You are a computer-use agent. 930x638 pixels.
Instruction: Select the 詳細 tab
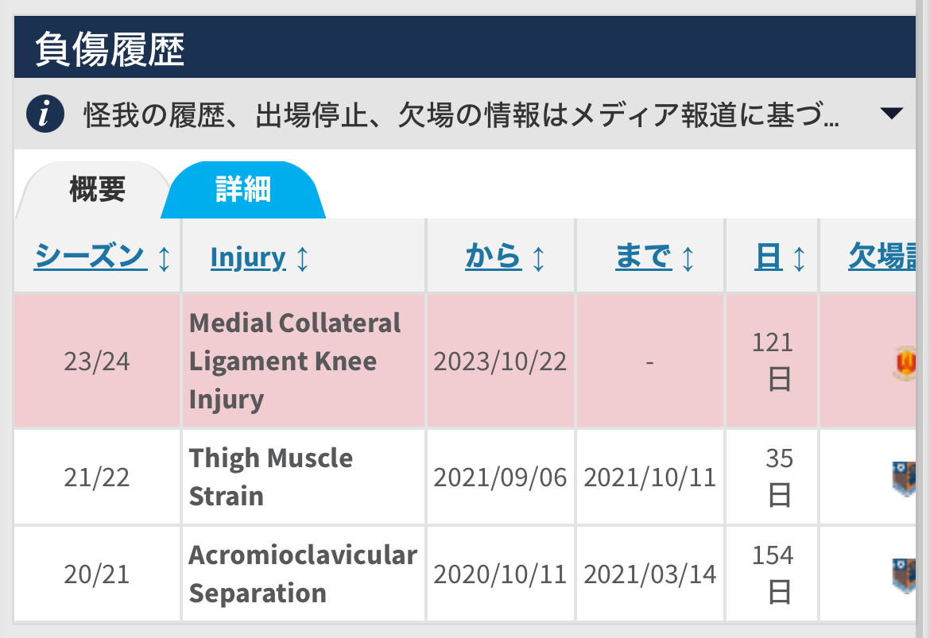tap(243, 190)
